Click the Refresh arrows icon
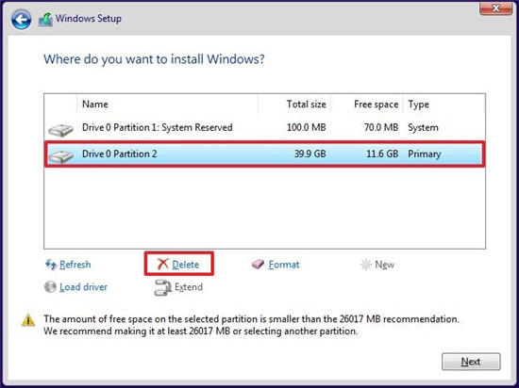Viewport: 519px width, 388px height. tap(51, 265)
